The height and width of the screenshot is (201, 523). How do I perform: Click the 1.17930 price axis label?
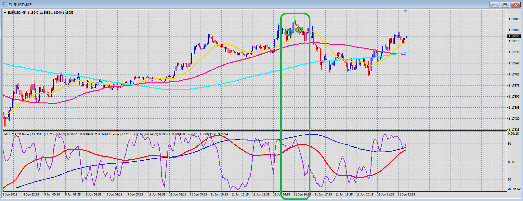(514, 52)
